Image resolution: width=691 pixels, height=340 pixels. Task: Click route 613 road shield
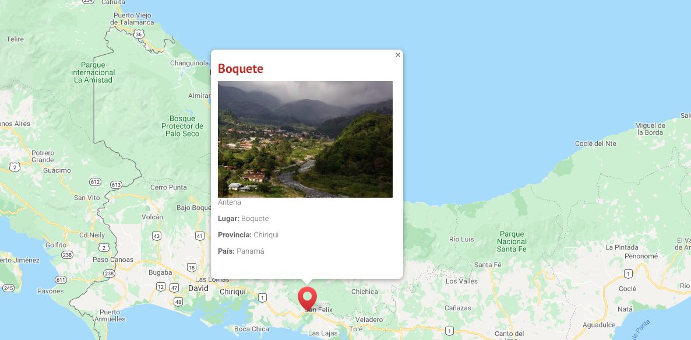(x=117, y=185)
